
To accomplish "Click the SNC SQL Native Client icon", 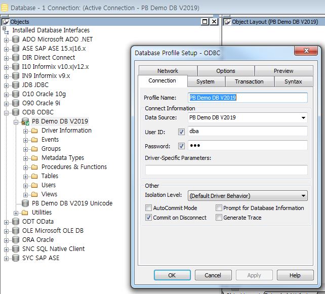I will [16, 249].
